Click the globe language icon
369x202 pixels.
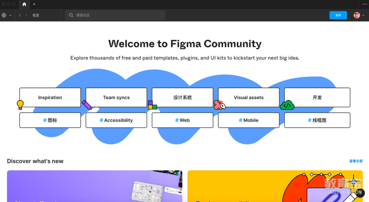[x=4, y=15]
